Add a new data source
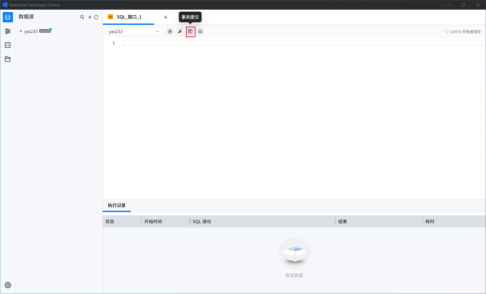The height and width of the screenshot is (294, 486). [90, 17]
